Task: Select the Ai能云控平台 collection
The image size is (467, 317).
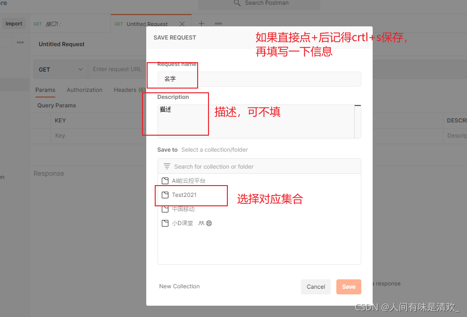Action: [x=259, y=181]
